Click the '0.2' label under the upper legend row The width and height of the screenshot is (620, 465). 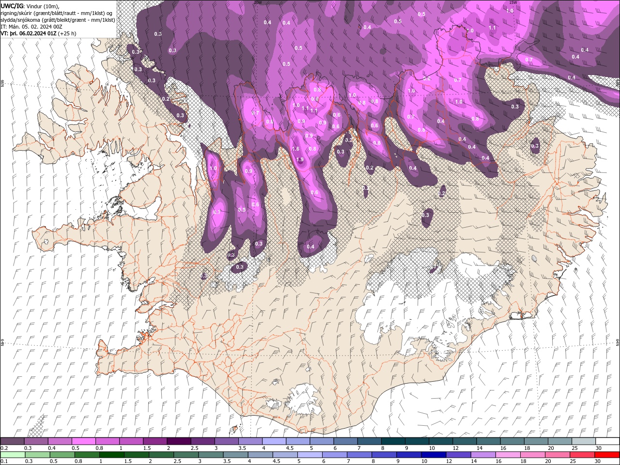click(x=4, y=448)
